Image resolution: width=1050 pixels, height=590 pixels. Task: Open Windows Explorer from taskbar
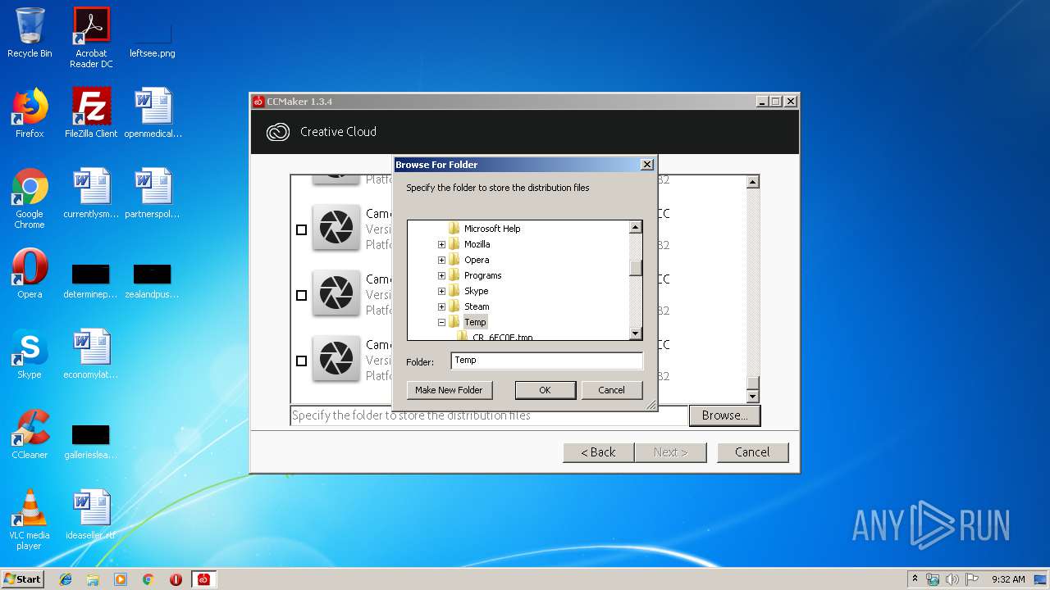click(x=93, y=579)
